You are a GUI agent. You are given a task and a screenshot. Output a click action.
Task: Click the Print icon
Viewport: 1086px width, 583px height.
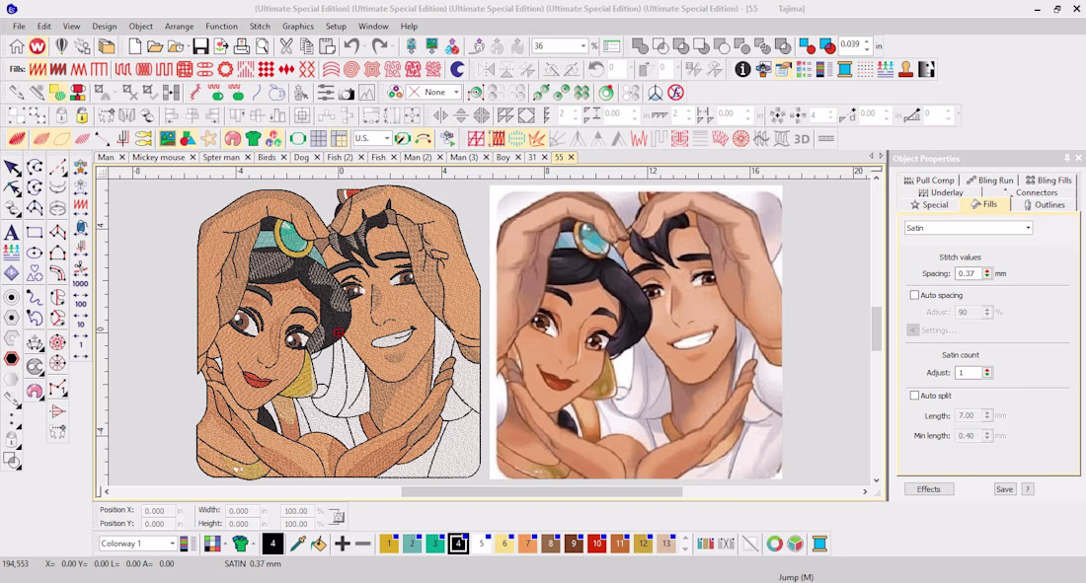[x=241, y=46]
